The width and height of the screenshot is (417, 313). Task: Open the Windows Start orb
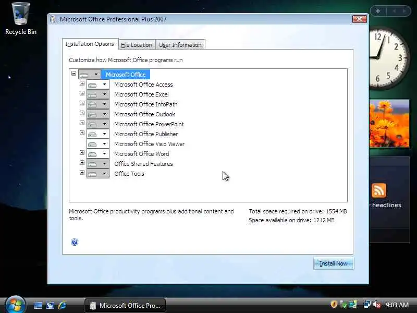[x=16, y=305]
